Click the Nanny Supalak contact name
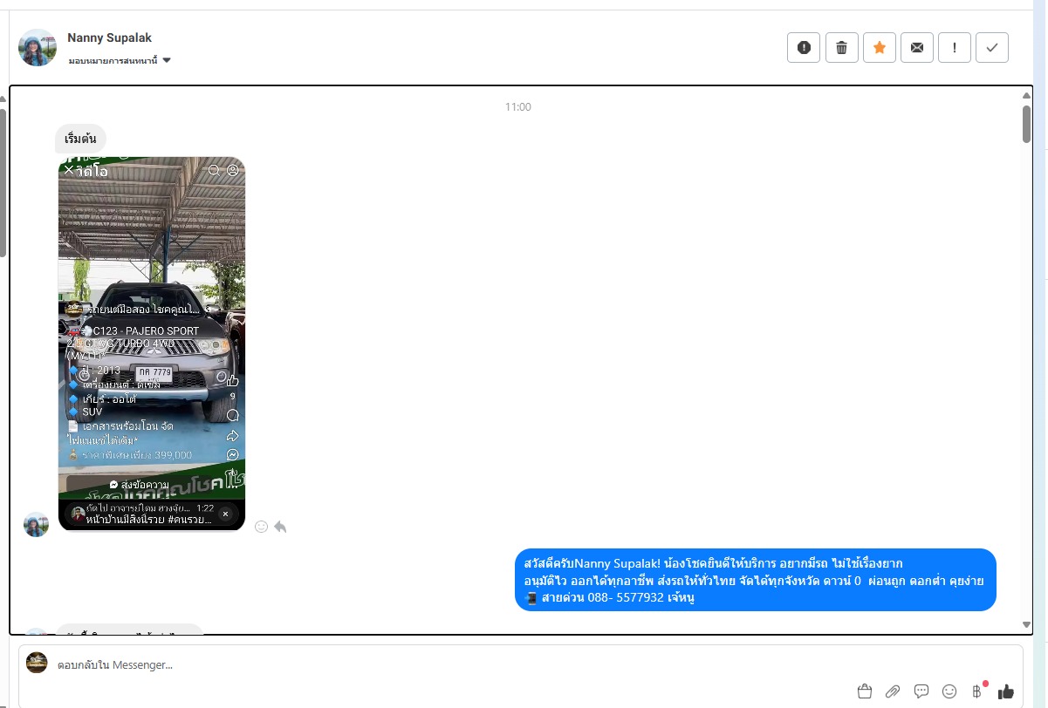This screenshot has width=1048, height=708. pos(109,37)
